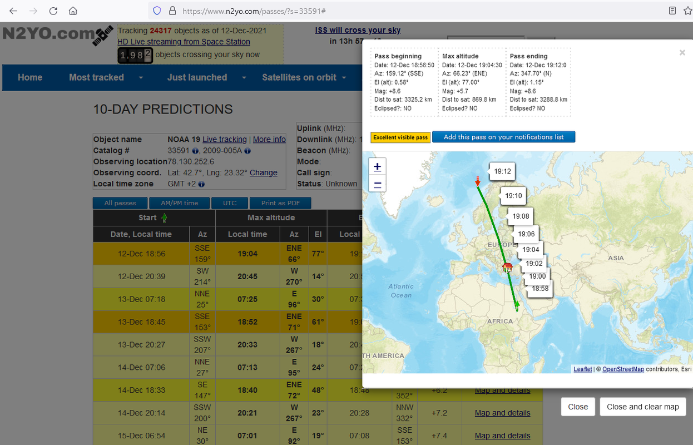Click Print as PDF button
The width and height of the screenshot is (693, 445).
pyautogui.click(x=280, y=203)
